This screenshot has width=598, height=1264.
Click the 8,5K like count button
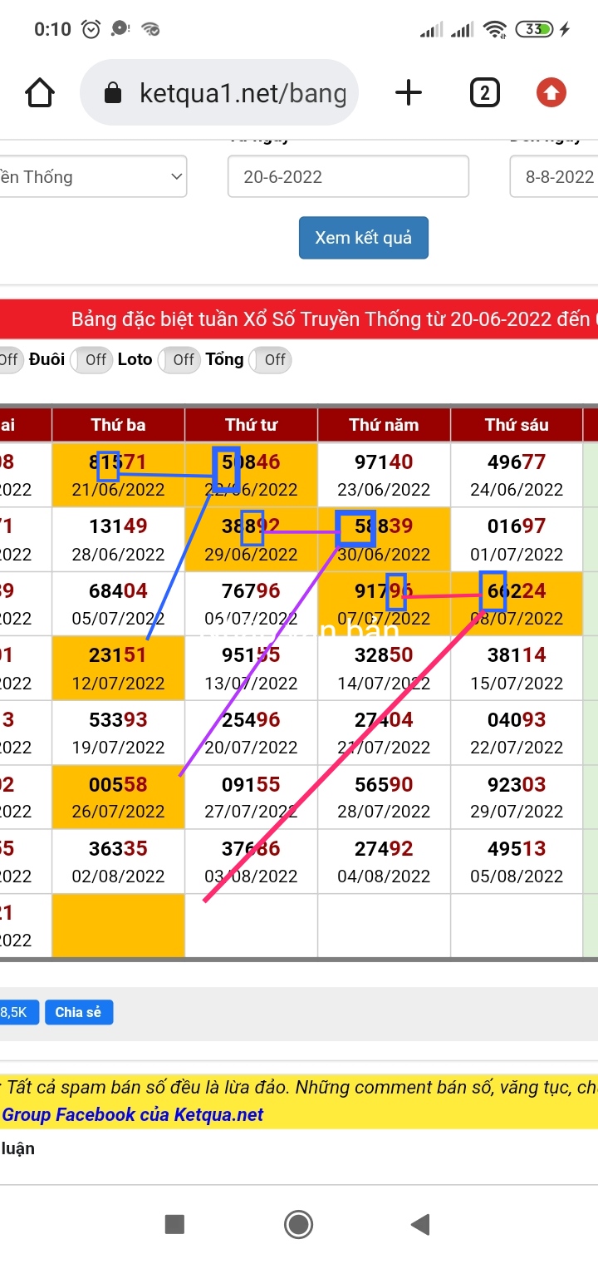click(18, 1012)
